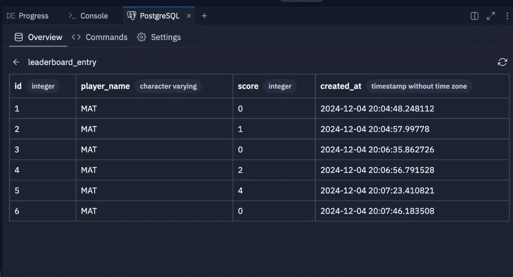Click the id column header

(x=18, y=86)
